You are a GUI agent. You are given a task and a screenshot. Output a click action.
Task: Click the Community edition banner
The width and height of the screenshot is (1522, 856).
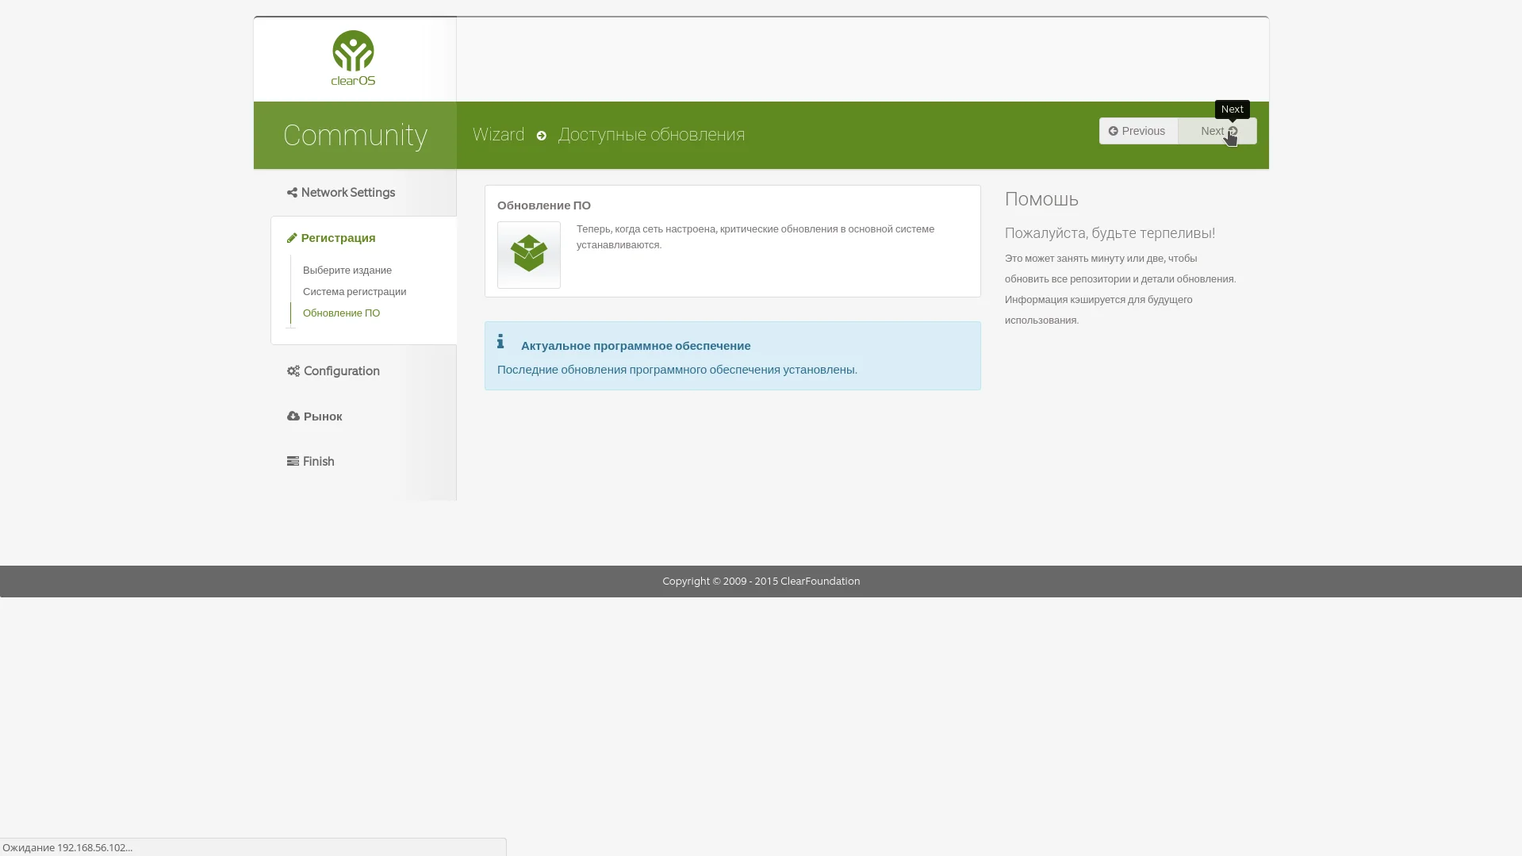pyautogui.click(x=355, y=135)
